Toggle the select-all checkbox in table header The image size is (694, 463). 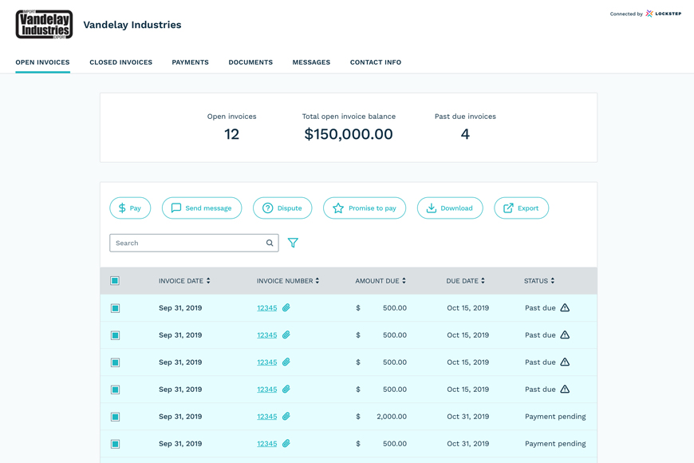click(115, 280)
